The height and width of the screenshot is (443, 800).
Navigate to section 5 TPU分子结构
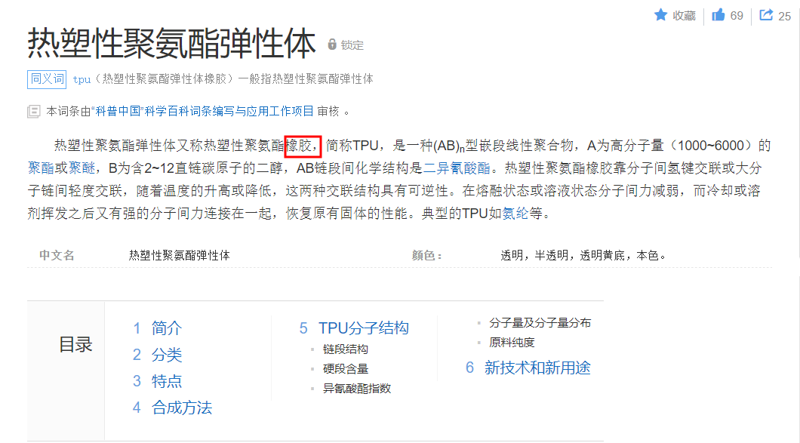click(363, 328)
